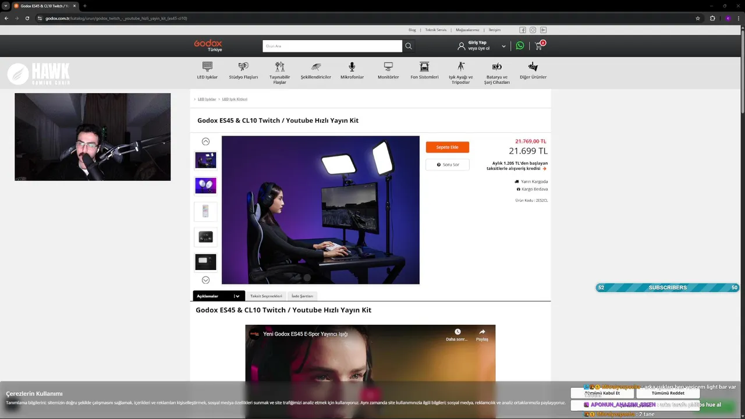Open browser extensions puzzle icon

[712, 18]
